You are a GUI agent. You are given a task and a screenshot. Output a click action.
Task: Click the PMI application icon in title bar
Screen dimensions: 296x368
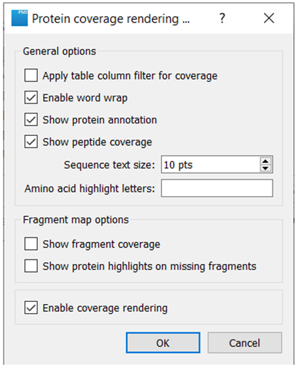tap(20, 18)
